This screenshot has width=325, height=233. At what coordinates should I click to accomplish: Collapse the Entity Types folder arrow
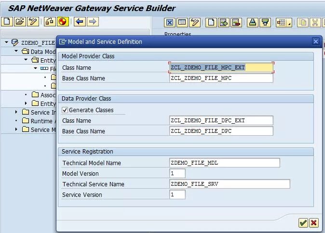[x=26, y=60]
